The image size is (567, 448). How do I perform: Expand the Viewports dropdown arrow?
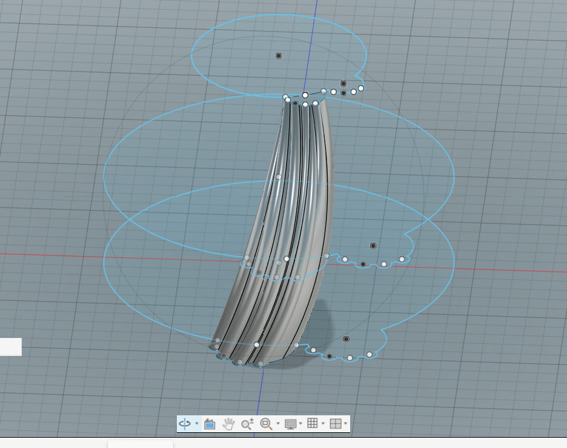coord(345,424)
